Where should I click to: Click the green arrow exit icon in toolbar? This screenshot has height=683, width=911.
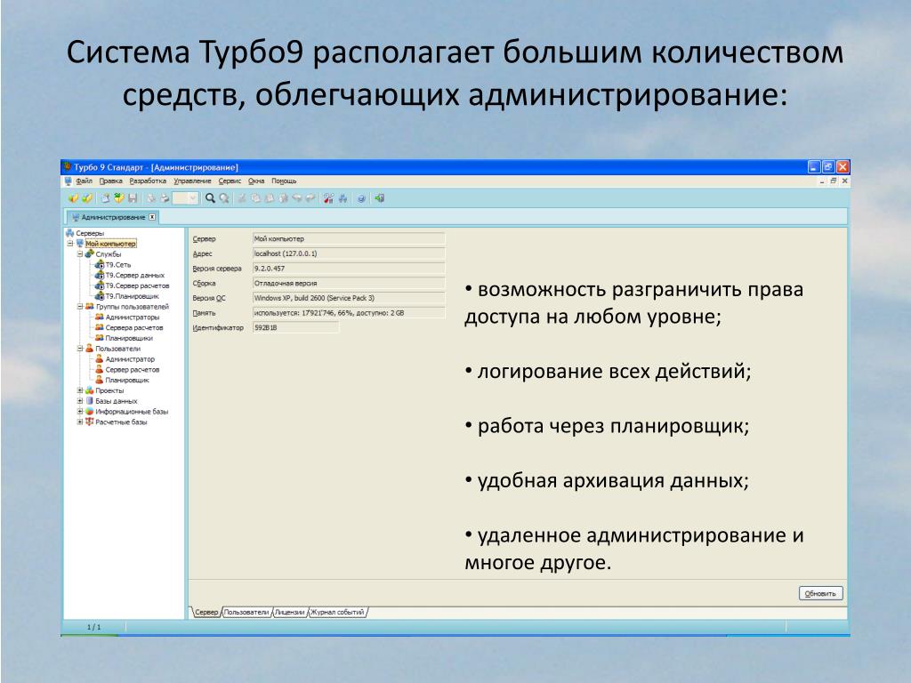click(x=379, y=198)
